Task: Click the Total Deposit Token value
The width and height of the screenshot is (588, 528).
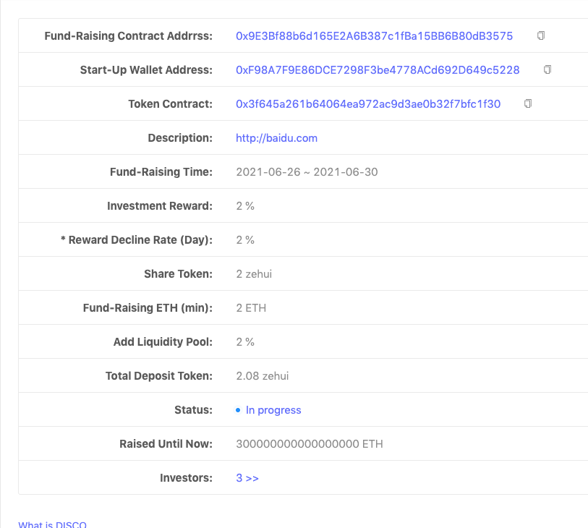Action: 263,376
